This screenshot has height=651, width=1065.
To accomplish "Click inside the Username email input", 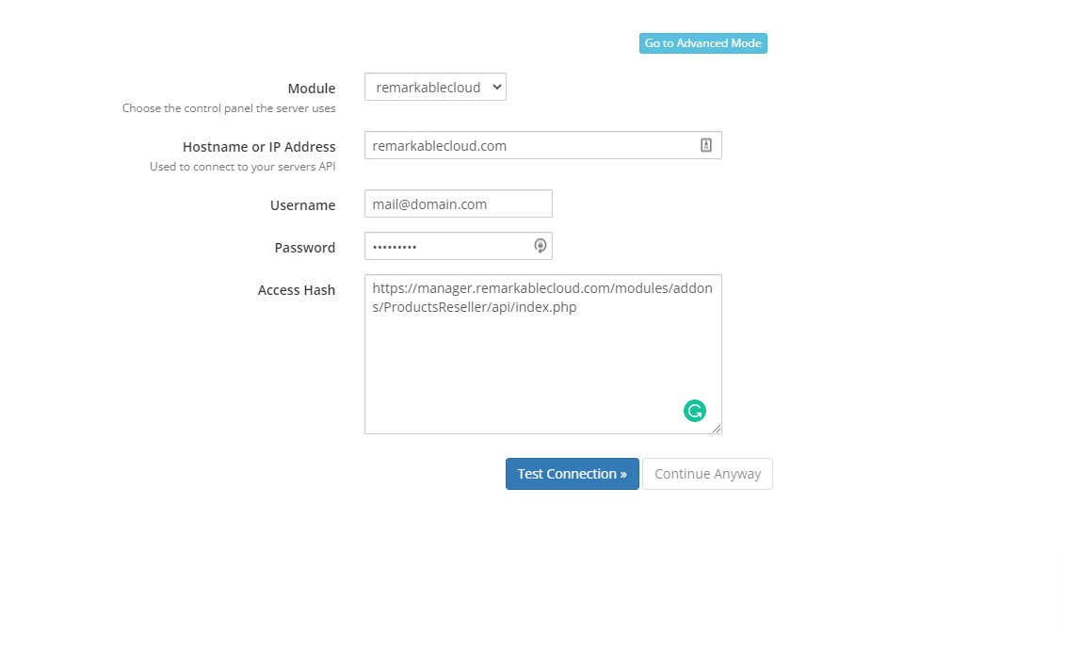I will coord(458,203).
